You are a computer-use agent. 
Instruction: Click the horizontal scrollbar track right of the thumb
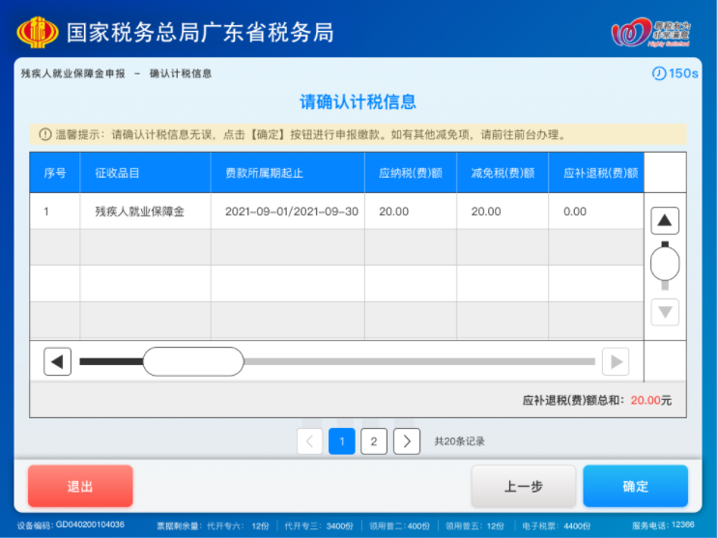[419, 361]
